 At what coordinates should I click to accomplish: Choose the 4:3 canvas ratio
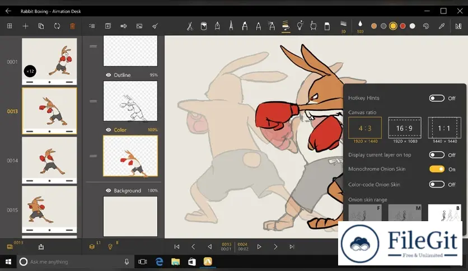point(365,128)
